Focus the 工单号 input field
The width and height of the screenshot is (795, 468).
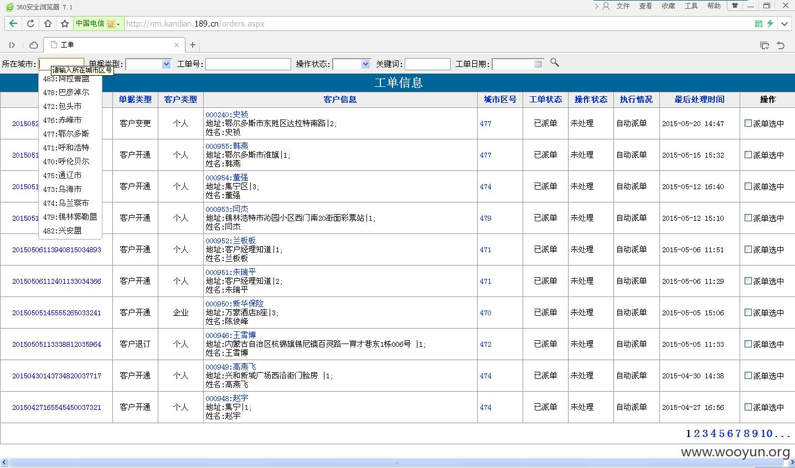248,64
